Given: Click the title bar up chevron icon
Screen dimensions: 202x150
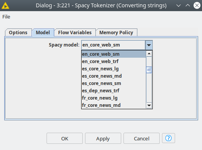Looking at the screenshot, I should click(188, 5).
